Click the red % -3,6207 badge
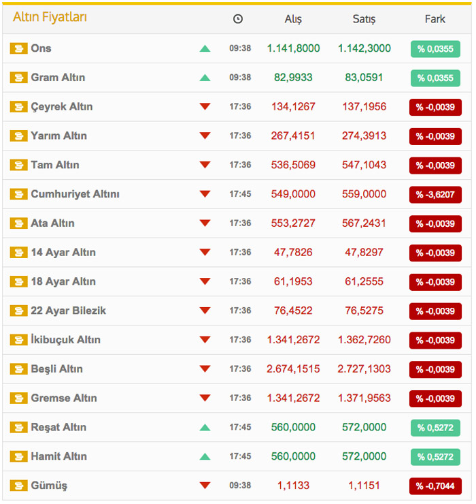 [x=435, y=195]
